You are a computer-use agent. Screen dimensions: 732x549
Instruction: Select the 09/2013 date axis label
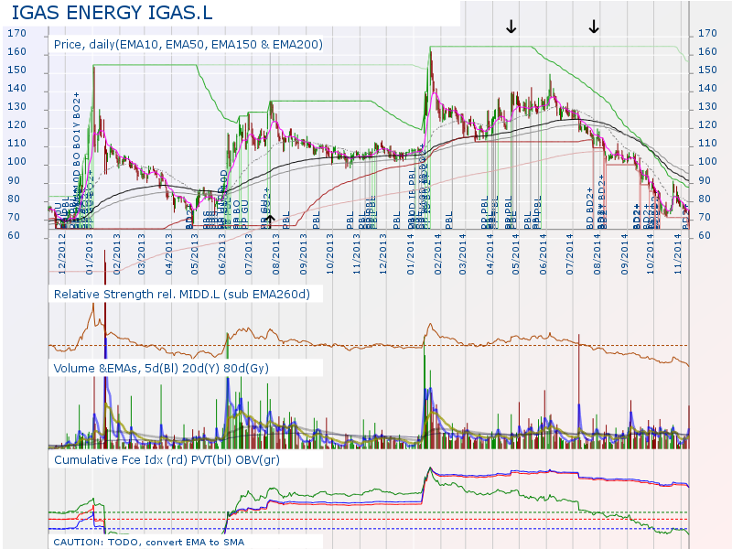coord(304,254)
